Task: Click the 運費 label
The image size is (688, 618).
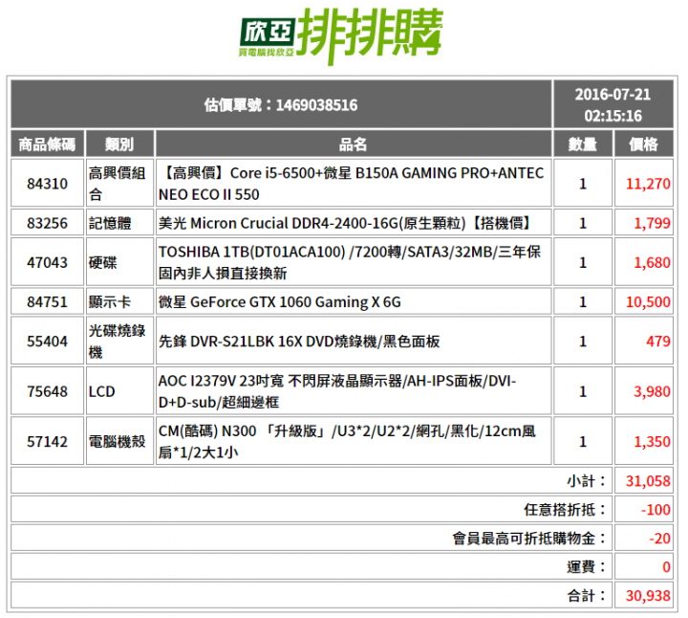Action: [586, 566]
